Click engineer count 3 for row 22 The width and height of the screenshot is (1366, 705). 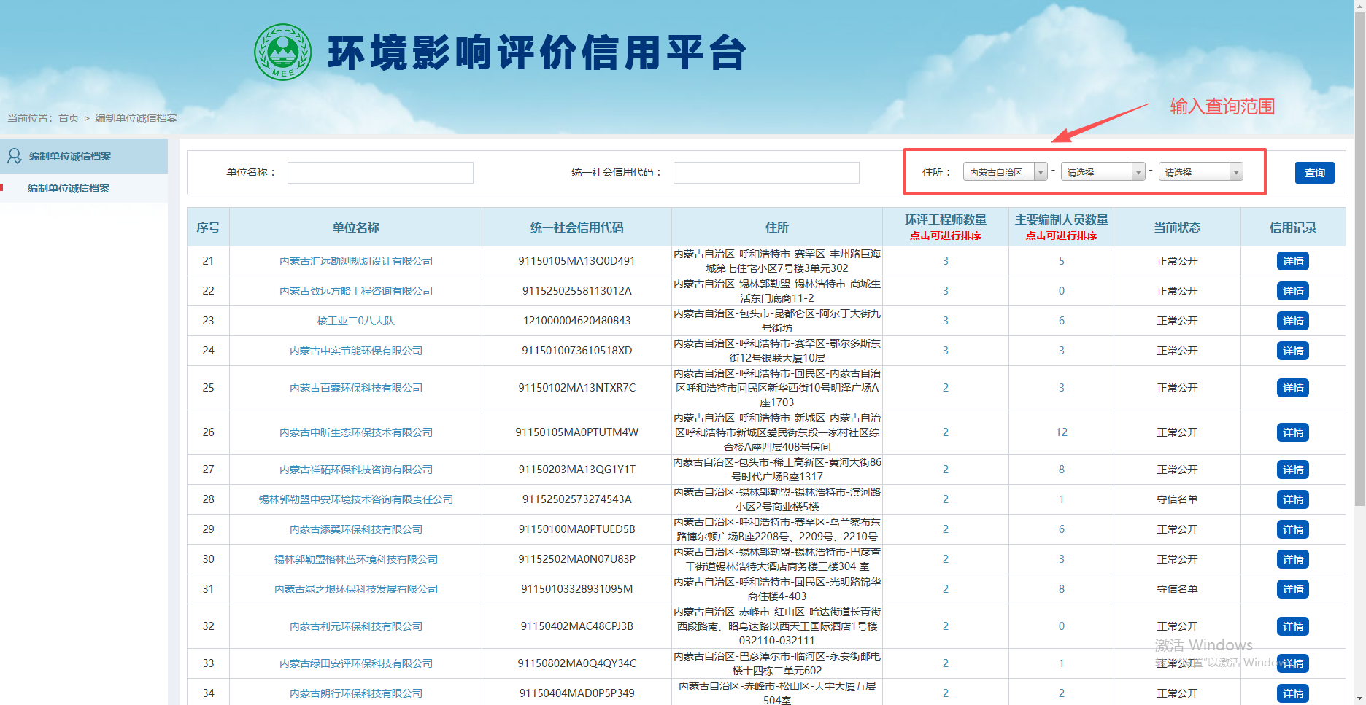coord(945,291)
